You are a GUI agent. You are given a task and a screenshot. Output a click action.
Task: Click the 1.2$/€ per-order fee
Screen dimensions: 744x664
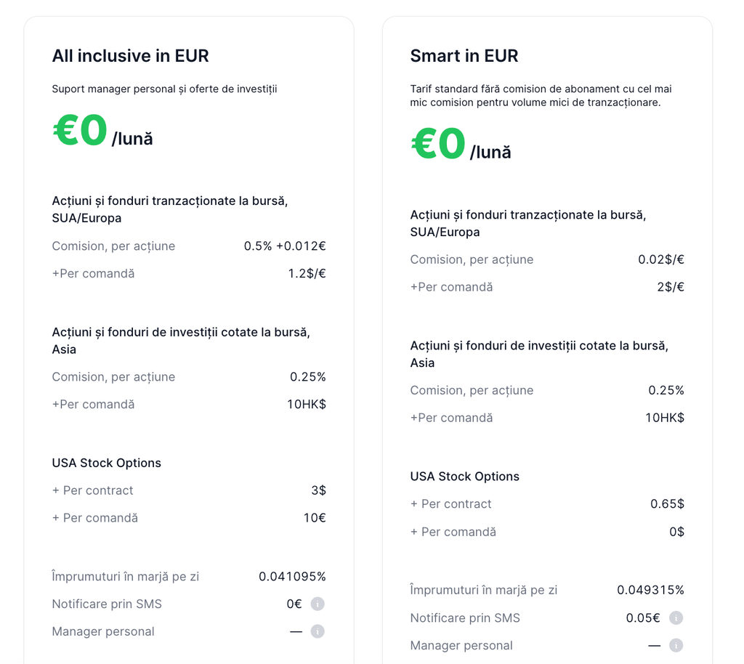point(307,274)
